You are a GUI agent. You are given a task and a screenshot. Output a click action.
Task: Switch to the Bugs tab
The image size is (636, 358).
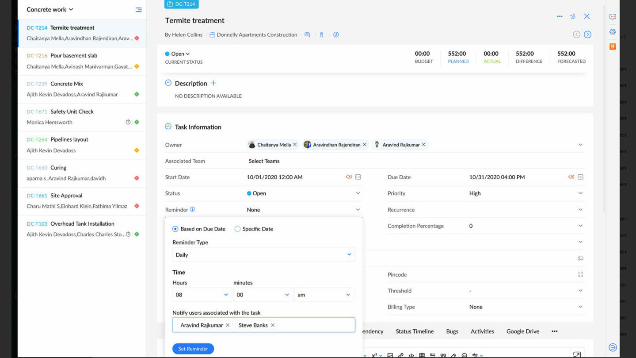coord(452,331)
